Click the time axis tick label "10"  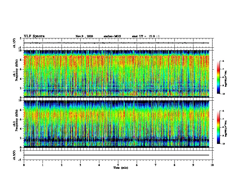pyautogui.click(x=212, y=165)
